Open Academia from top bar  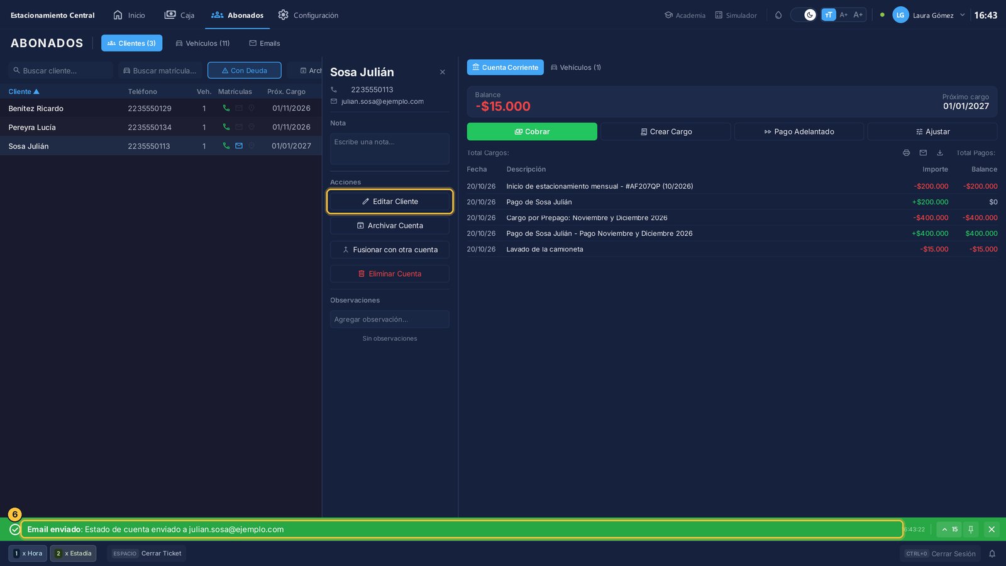pyautogui.click(x=685, y=15)
